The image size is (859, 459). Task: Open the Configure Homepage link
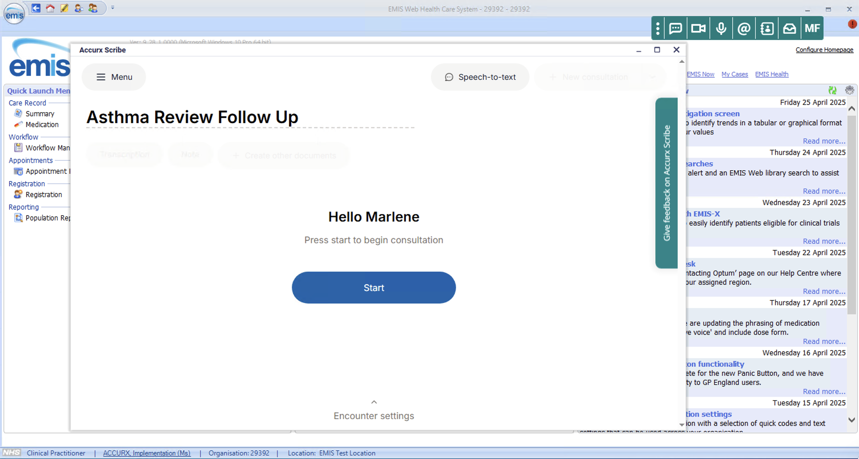pos(824,50)
